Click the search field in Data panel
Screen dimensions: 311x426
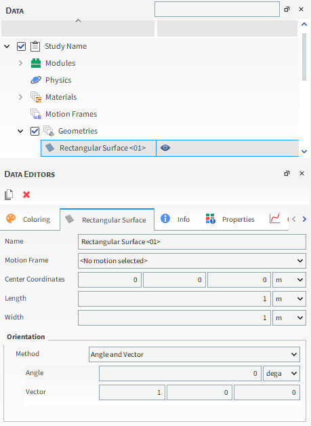point(217,9)
